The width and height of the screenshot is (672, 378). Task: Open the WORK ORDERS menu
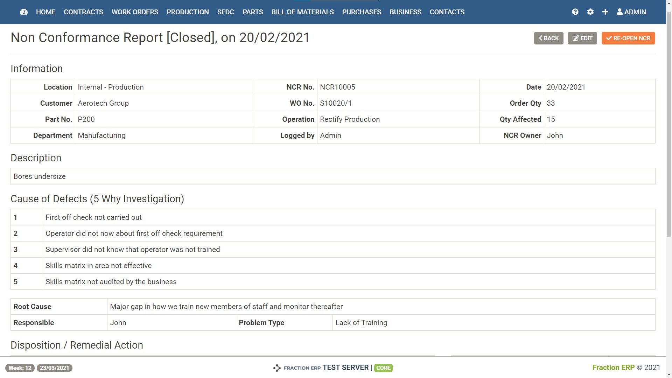pos(135,12)
